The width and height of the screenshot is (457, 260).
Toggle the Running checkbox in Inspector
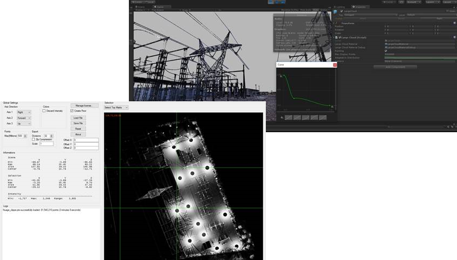pos(386,51)
